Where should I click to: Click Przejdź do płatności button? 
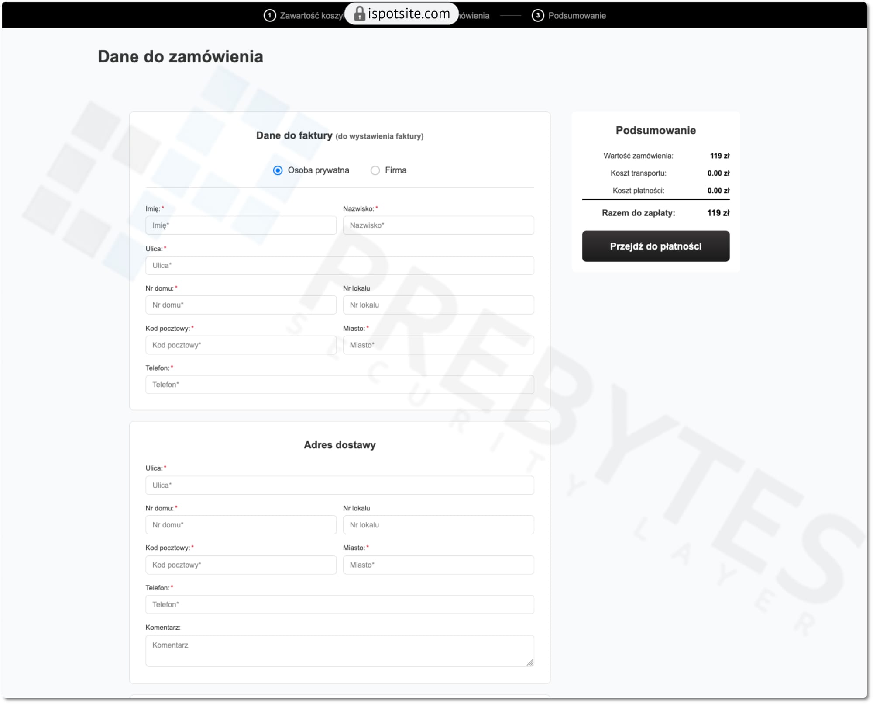[655, 246]
